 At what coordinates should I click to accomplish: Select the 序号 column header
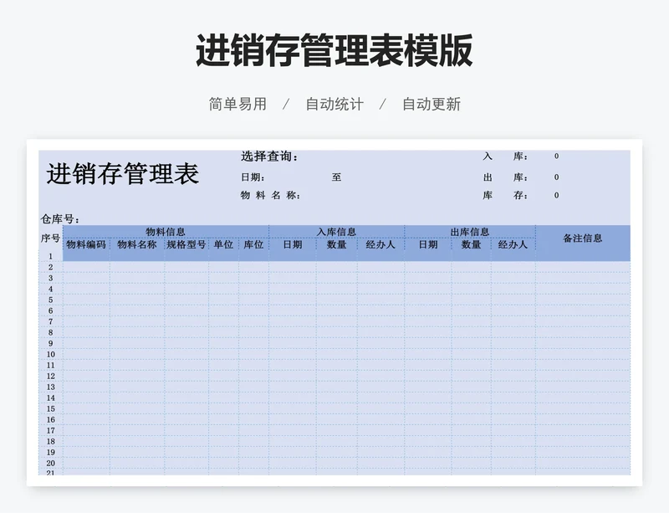pyautogui.click(x=50, y=239)
